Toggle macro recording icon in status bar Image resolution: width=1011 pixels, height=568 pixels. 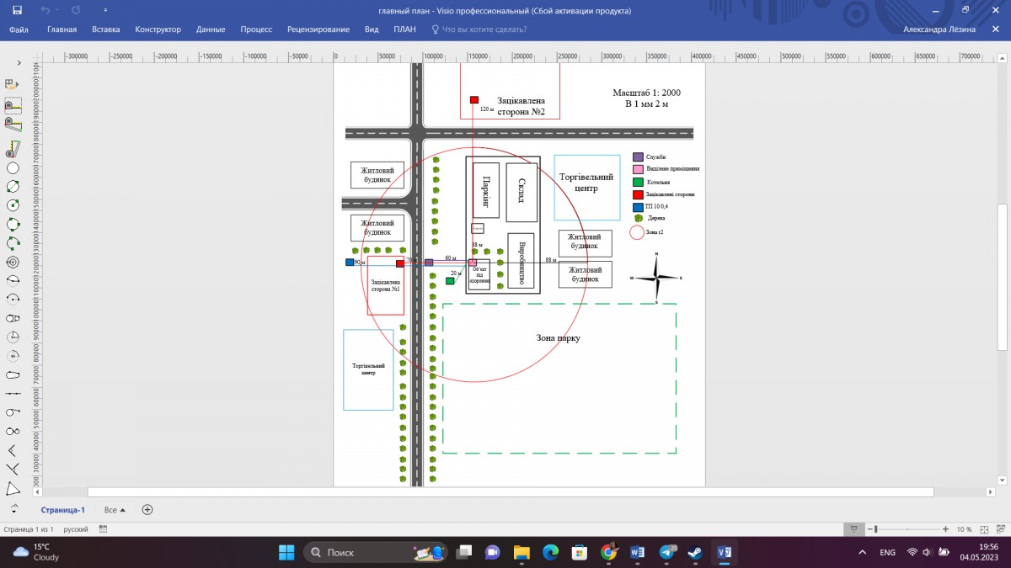(x=103, y=529)
